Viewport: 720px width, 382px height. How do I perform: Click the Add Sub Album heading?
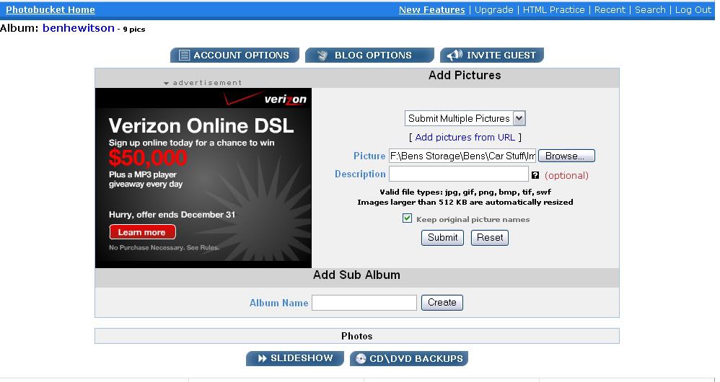click(357, 275)
